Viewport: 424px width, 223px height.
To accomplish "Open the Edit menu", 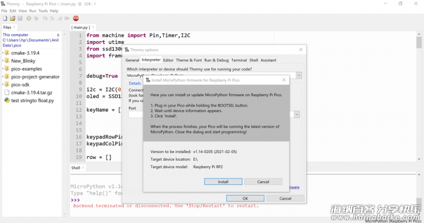I will [13, 11].
